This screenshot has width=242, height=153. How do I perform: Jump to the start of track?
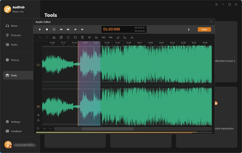click(x=75, y=29)
